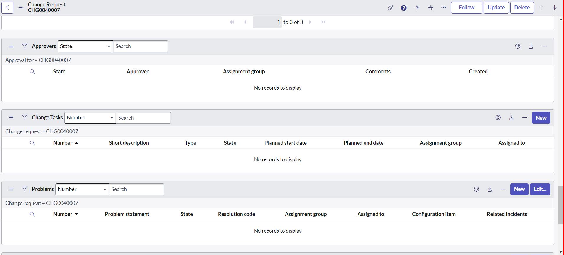The image size is (564, 255).
Task: Open the Change Request form context menu icon
Action: coord(20,8)
